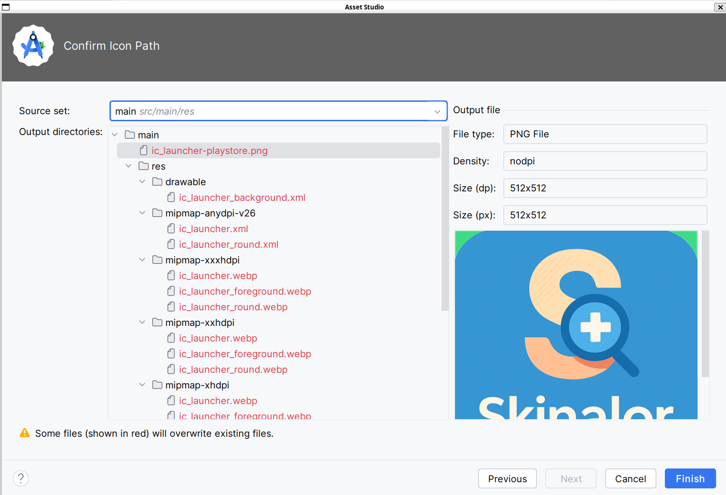Image resolution: width=726 pixels, height=495 pixels.
Task: Collapse the mipmap-anydpi-v26 node
Action: point(142,213)
